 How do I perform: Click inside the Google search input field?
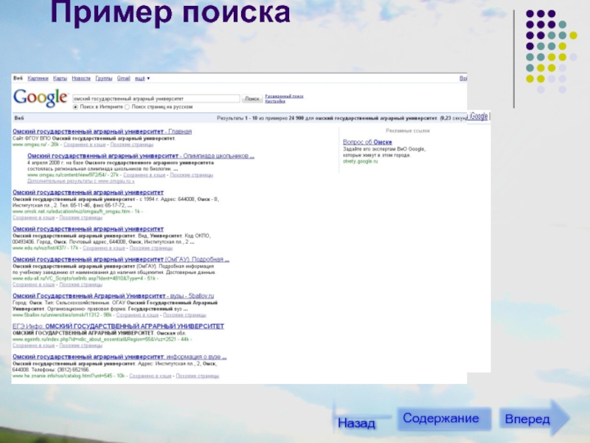click(x=155, y=98)
